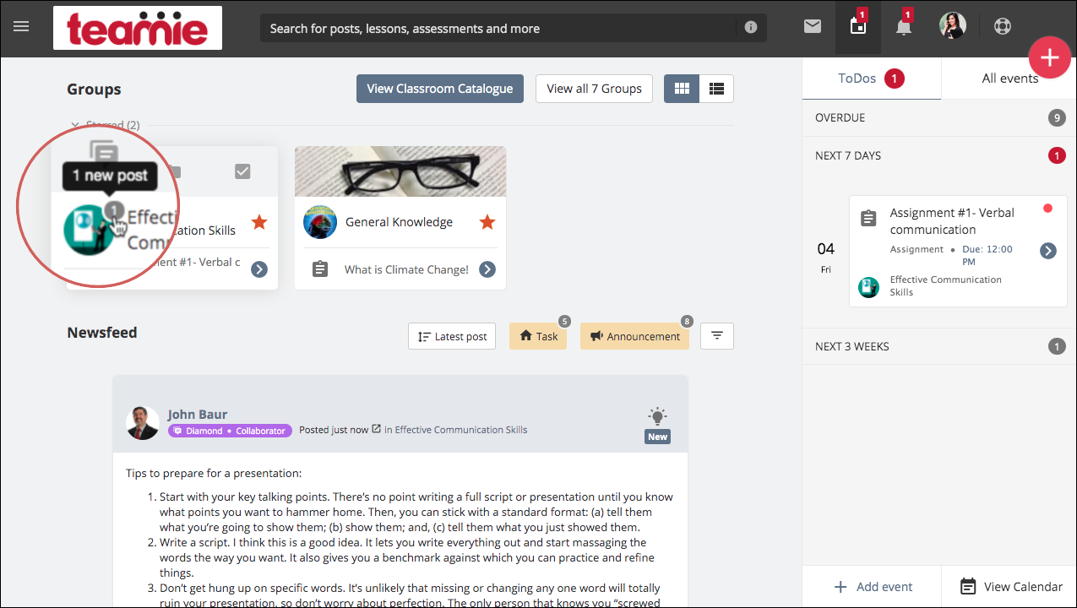Click the search bar info icon

click(x=751, y=28)
